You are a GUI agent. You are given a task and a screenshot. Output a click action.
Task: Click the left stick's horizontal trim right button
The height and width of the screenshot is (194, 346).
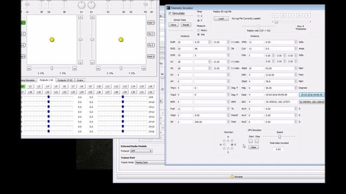click(x=75, y=68)
